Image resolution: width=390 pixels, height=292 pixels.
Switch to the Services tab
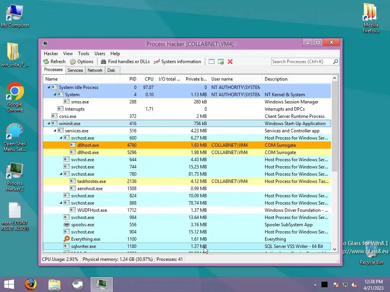pyautogui.click(x=75, y=70)
